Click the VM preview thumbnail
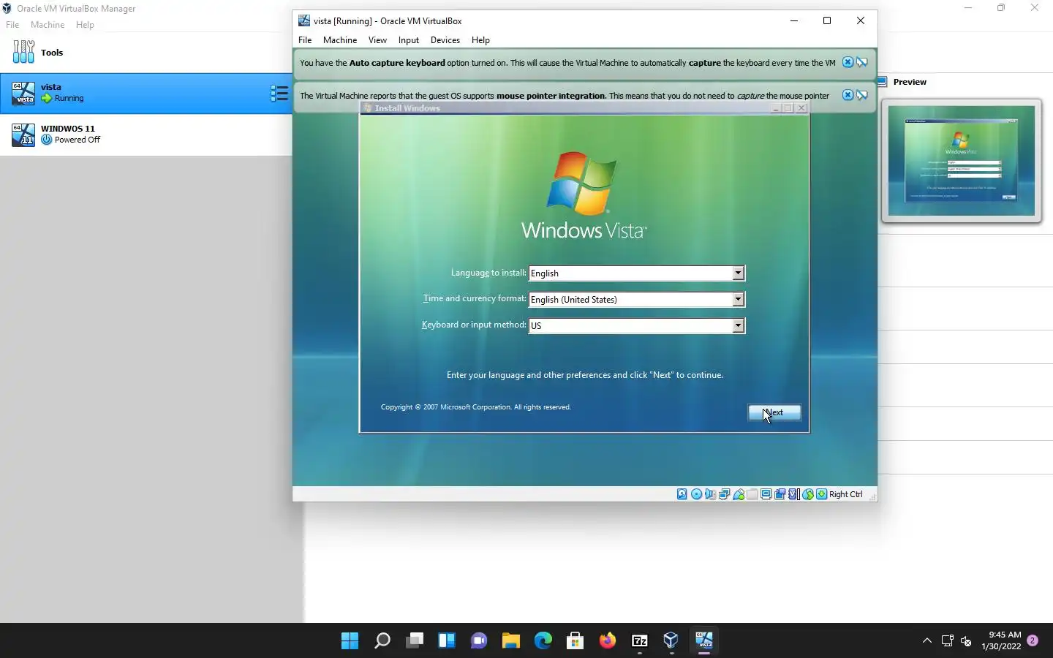Viewport: 1053px width, 658px height. [x=961, y=161]
